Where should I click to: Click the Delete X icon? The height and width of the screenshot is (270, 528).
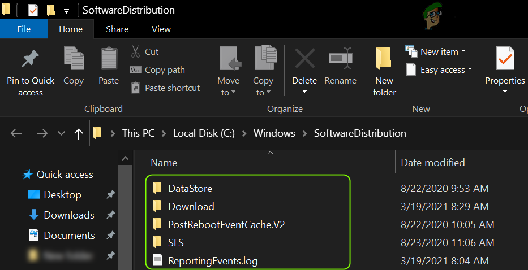tap(304, 59)
